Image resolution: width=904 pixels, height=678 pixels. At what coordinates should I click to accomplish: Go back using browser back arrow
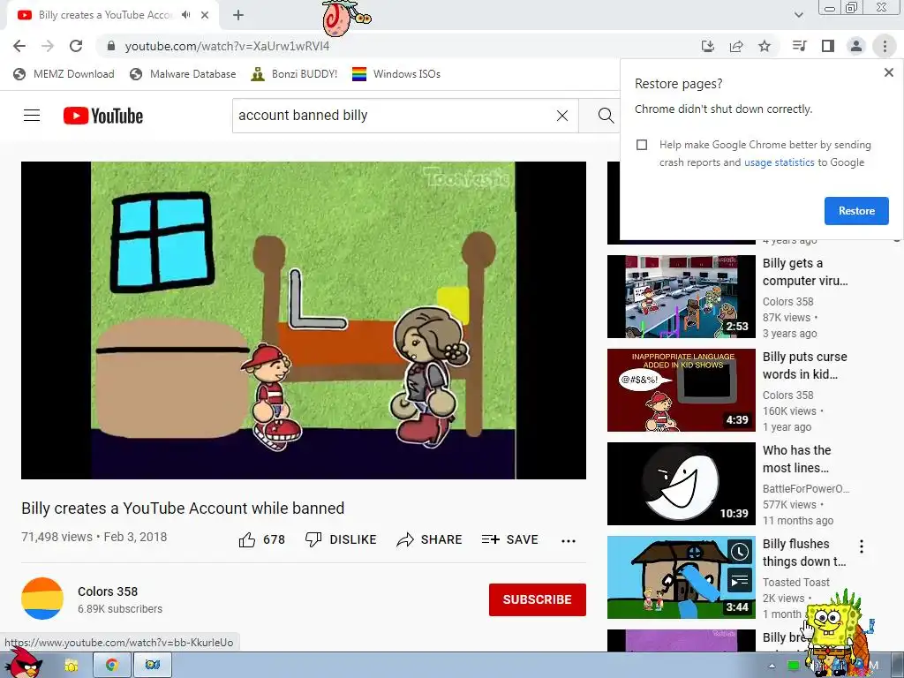[19, 46]
